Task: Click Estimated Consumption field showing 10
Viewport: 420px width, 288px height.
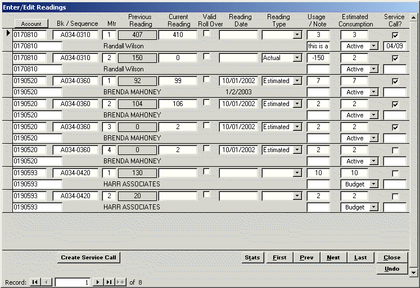Action: (x=354, y=173)
